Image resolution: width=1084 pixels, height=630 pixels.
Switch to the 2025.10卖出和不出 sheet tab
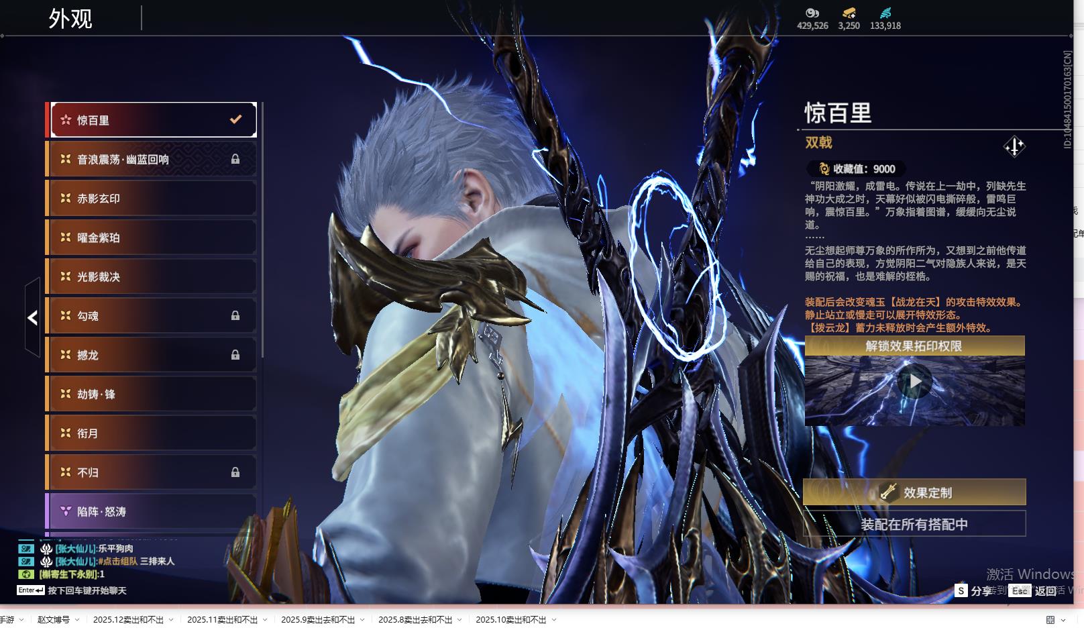511,620
